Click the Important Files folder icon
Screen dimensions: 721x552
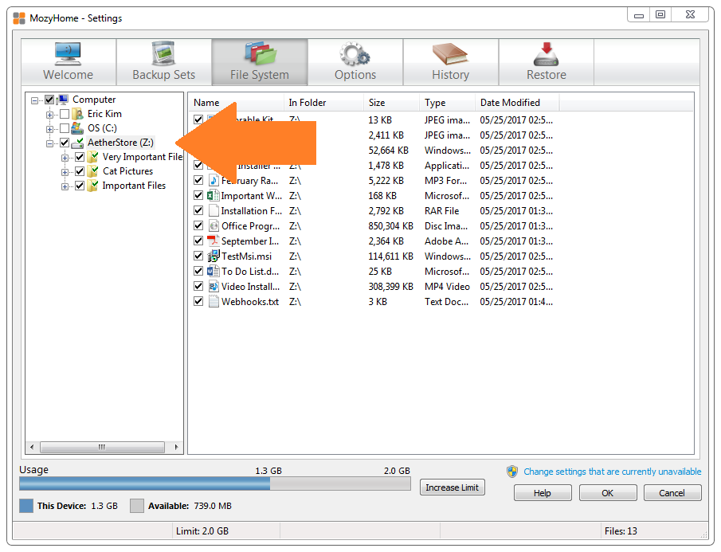(93, 186)
